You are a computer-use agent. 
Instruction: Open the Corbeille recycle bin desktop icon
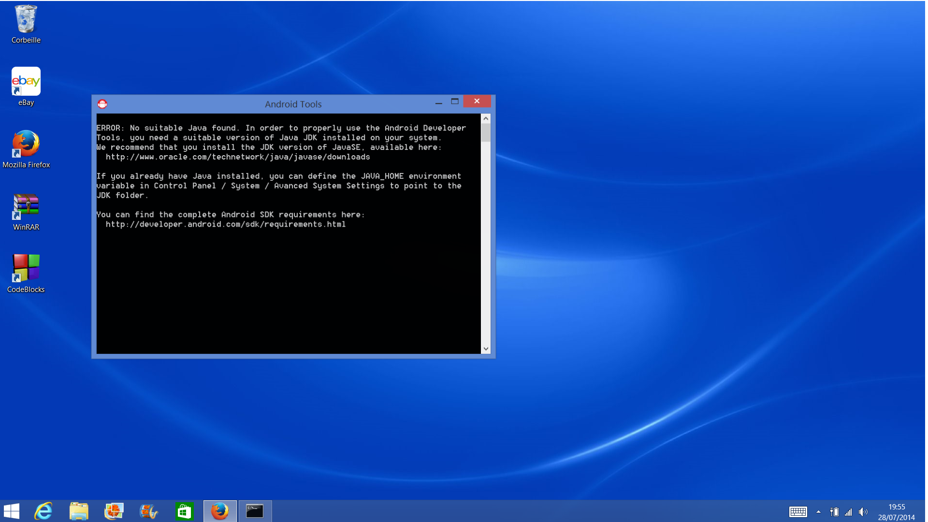pyautogui.click(x=26, y=24)
